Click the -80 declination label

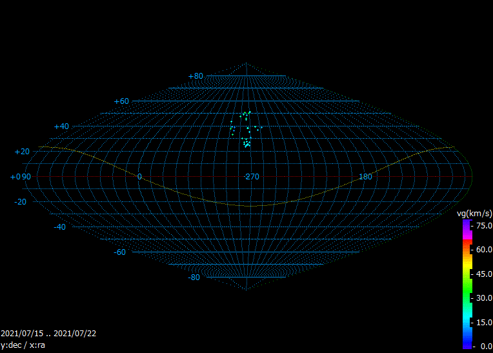[x=194, y=277]
